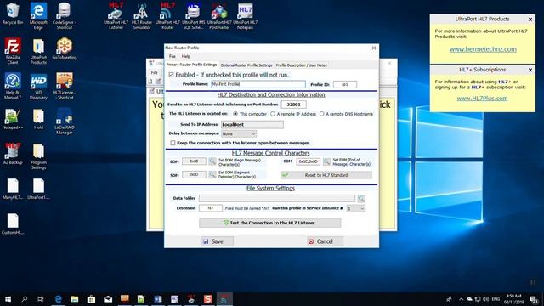Open GoToMeeting desktop icon
Image resolution: width=544 pixels, height=306 pixels.
pos(65,48)
